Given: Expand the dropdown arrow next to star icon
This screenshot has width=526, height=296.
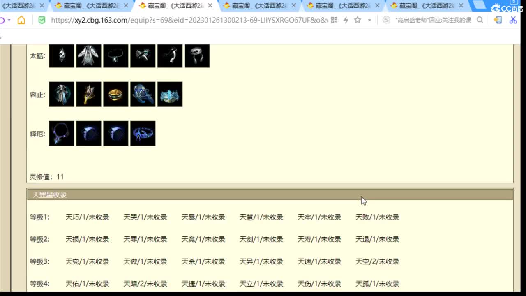Looking at the screenshot, I should pos(369,20).
